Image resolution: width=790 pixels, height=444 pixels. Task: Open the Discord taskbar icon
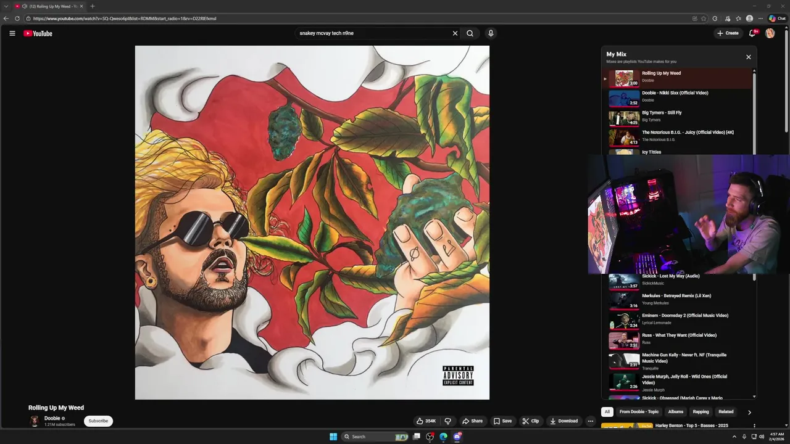pos(457,437)
